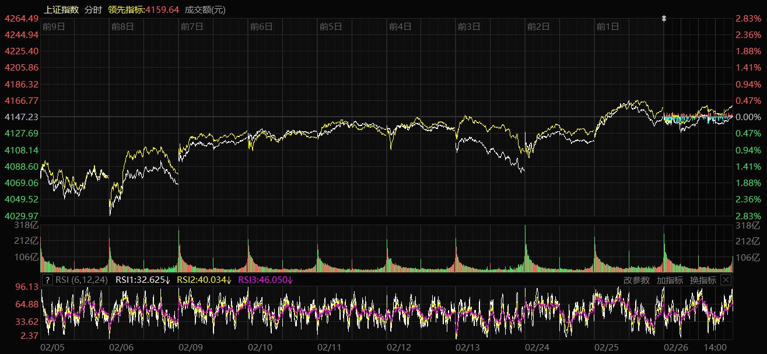Switch to the 分时 chart mode
767x354 pixels.
(93, 9)
